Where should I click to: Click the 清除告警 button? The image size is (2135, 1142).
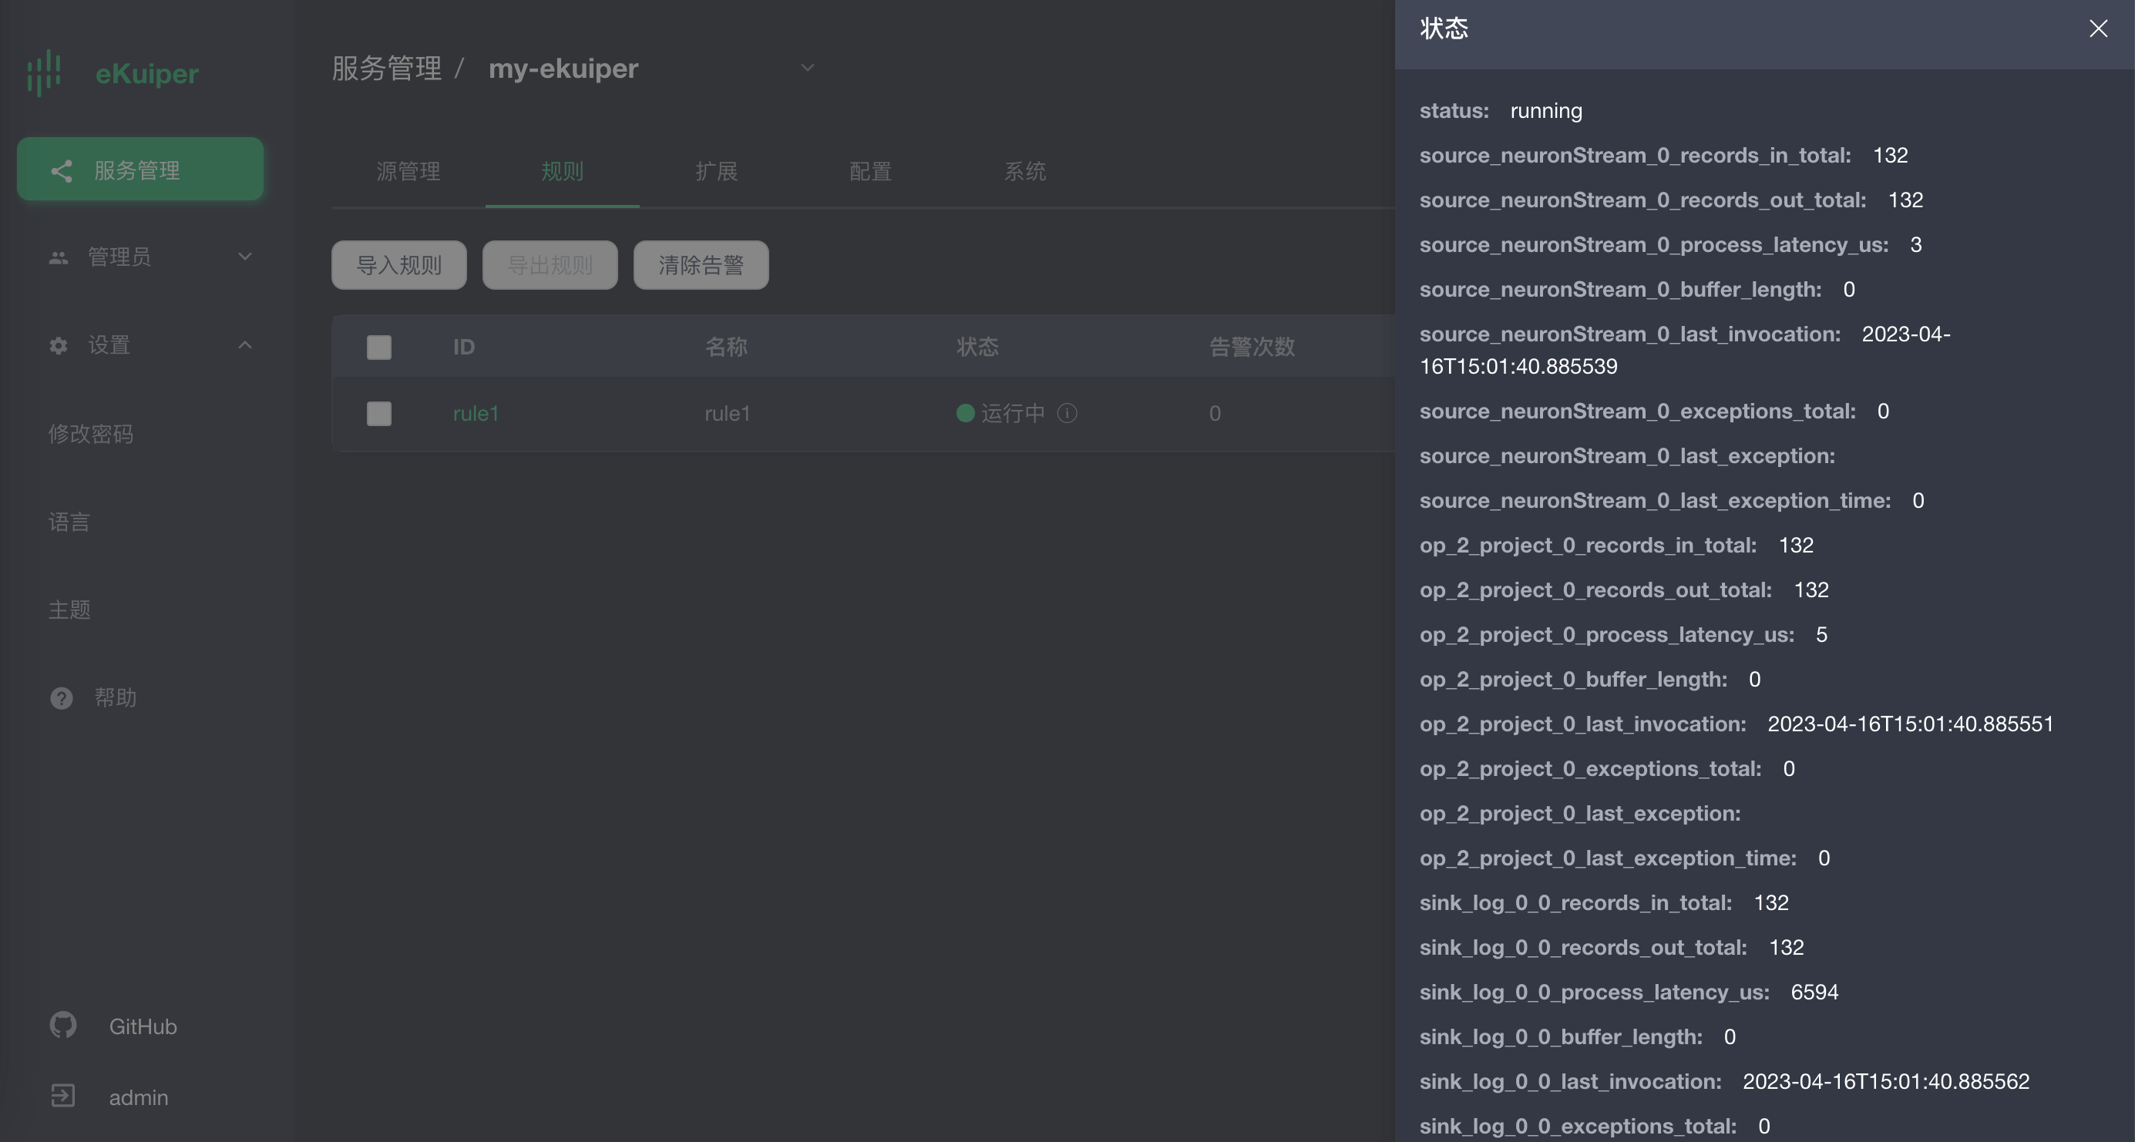click(x=701, y=265)
